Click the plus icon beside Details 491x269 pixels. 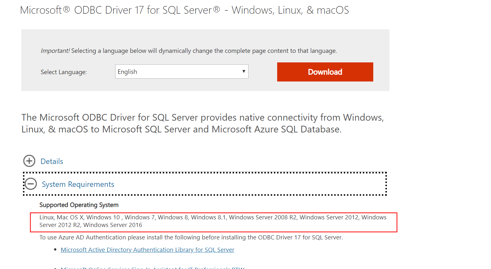29,161
